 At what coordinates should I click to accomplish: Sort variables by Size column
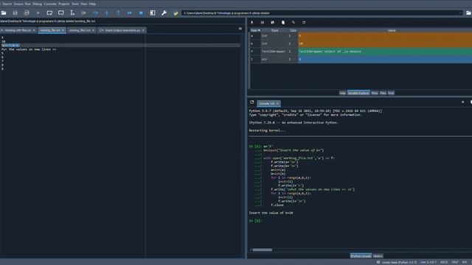[x=293, y=30]
